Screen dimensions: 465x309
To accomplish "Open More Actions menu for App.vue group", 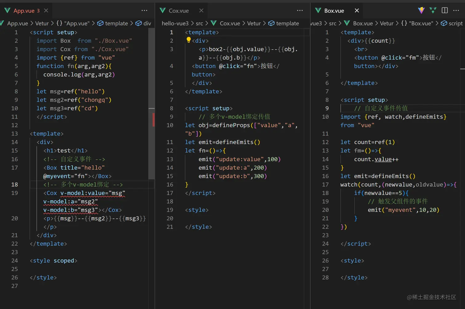I will coord(144,10).
